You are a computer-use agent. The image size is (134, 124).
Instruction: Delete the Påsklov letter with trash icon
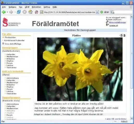124,35
